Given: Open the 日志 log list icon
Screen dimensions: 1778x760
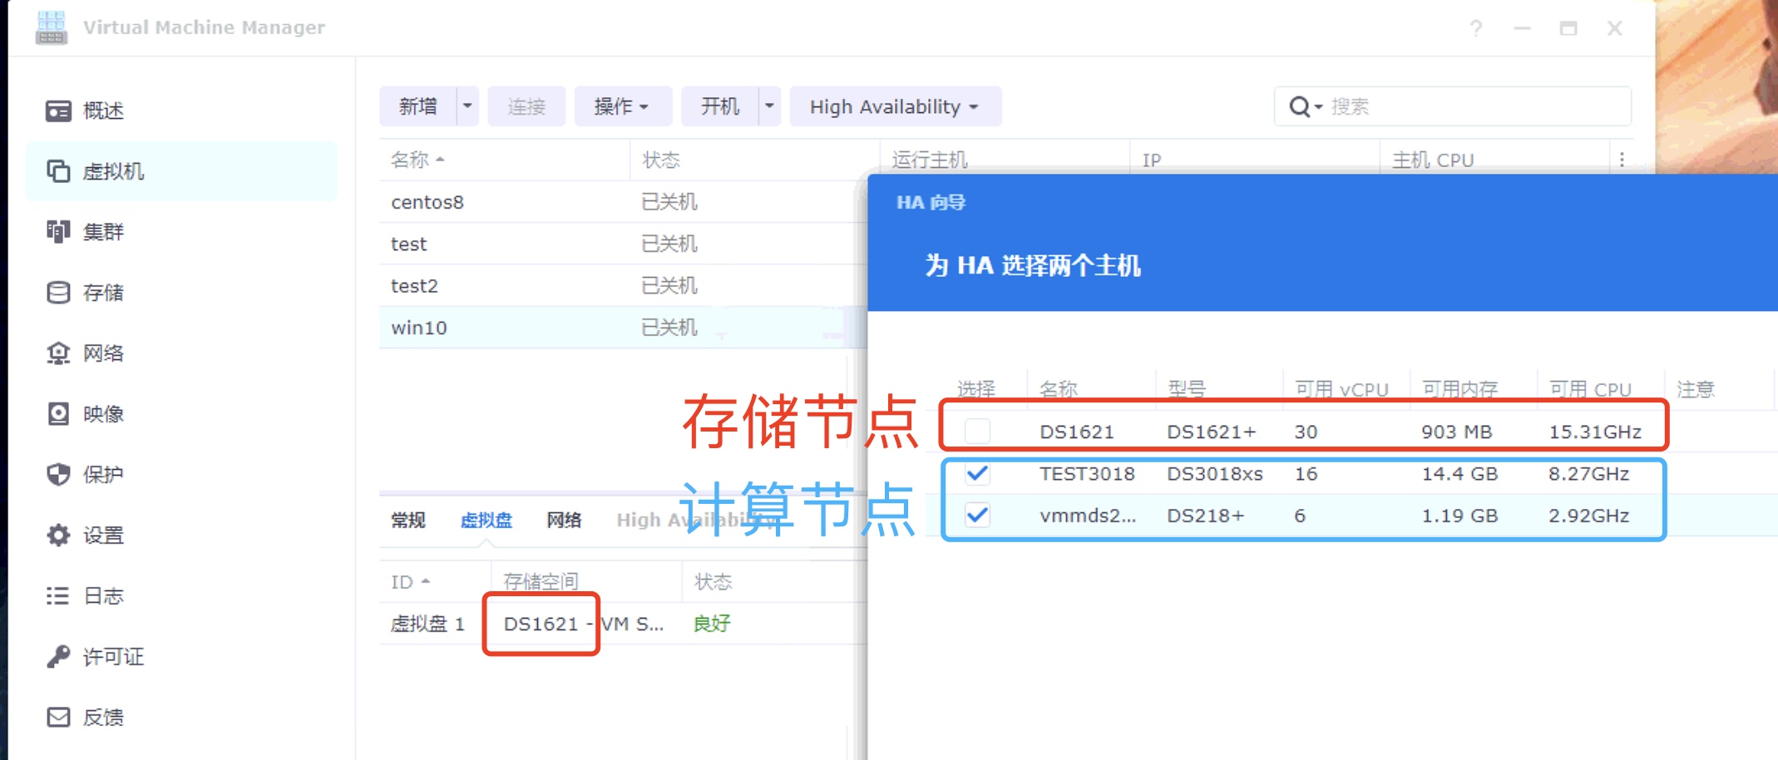Looking at the screenshot, I should tap(58, 596).
